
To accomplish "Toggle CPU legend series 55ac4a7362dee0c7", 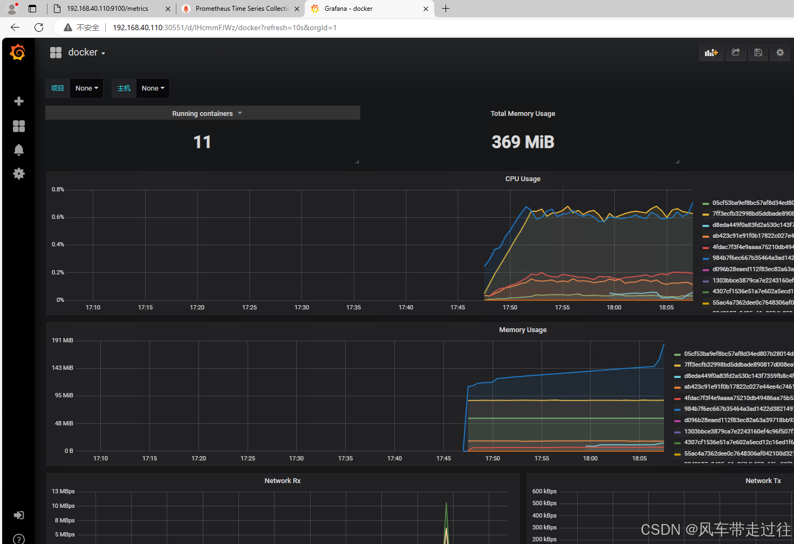I will [752, 302].
